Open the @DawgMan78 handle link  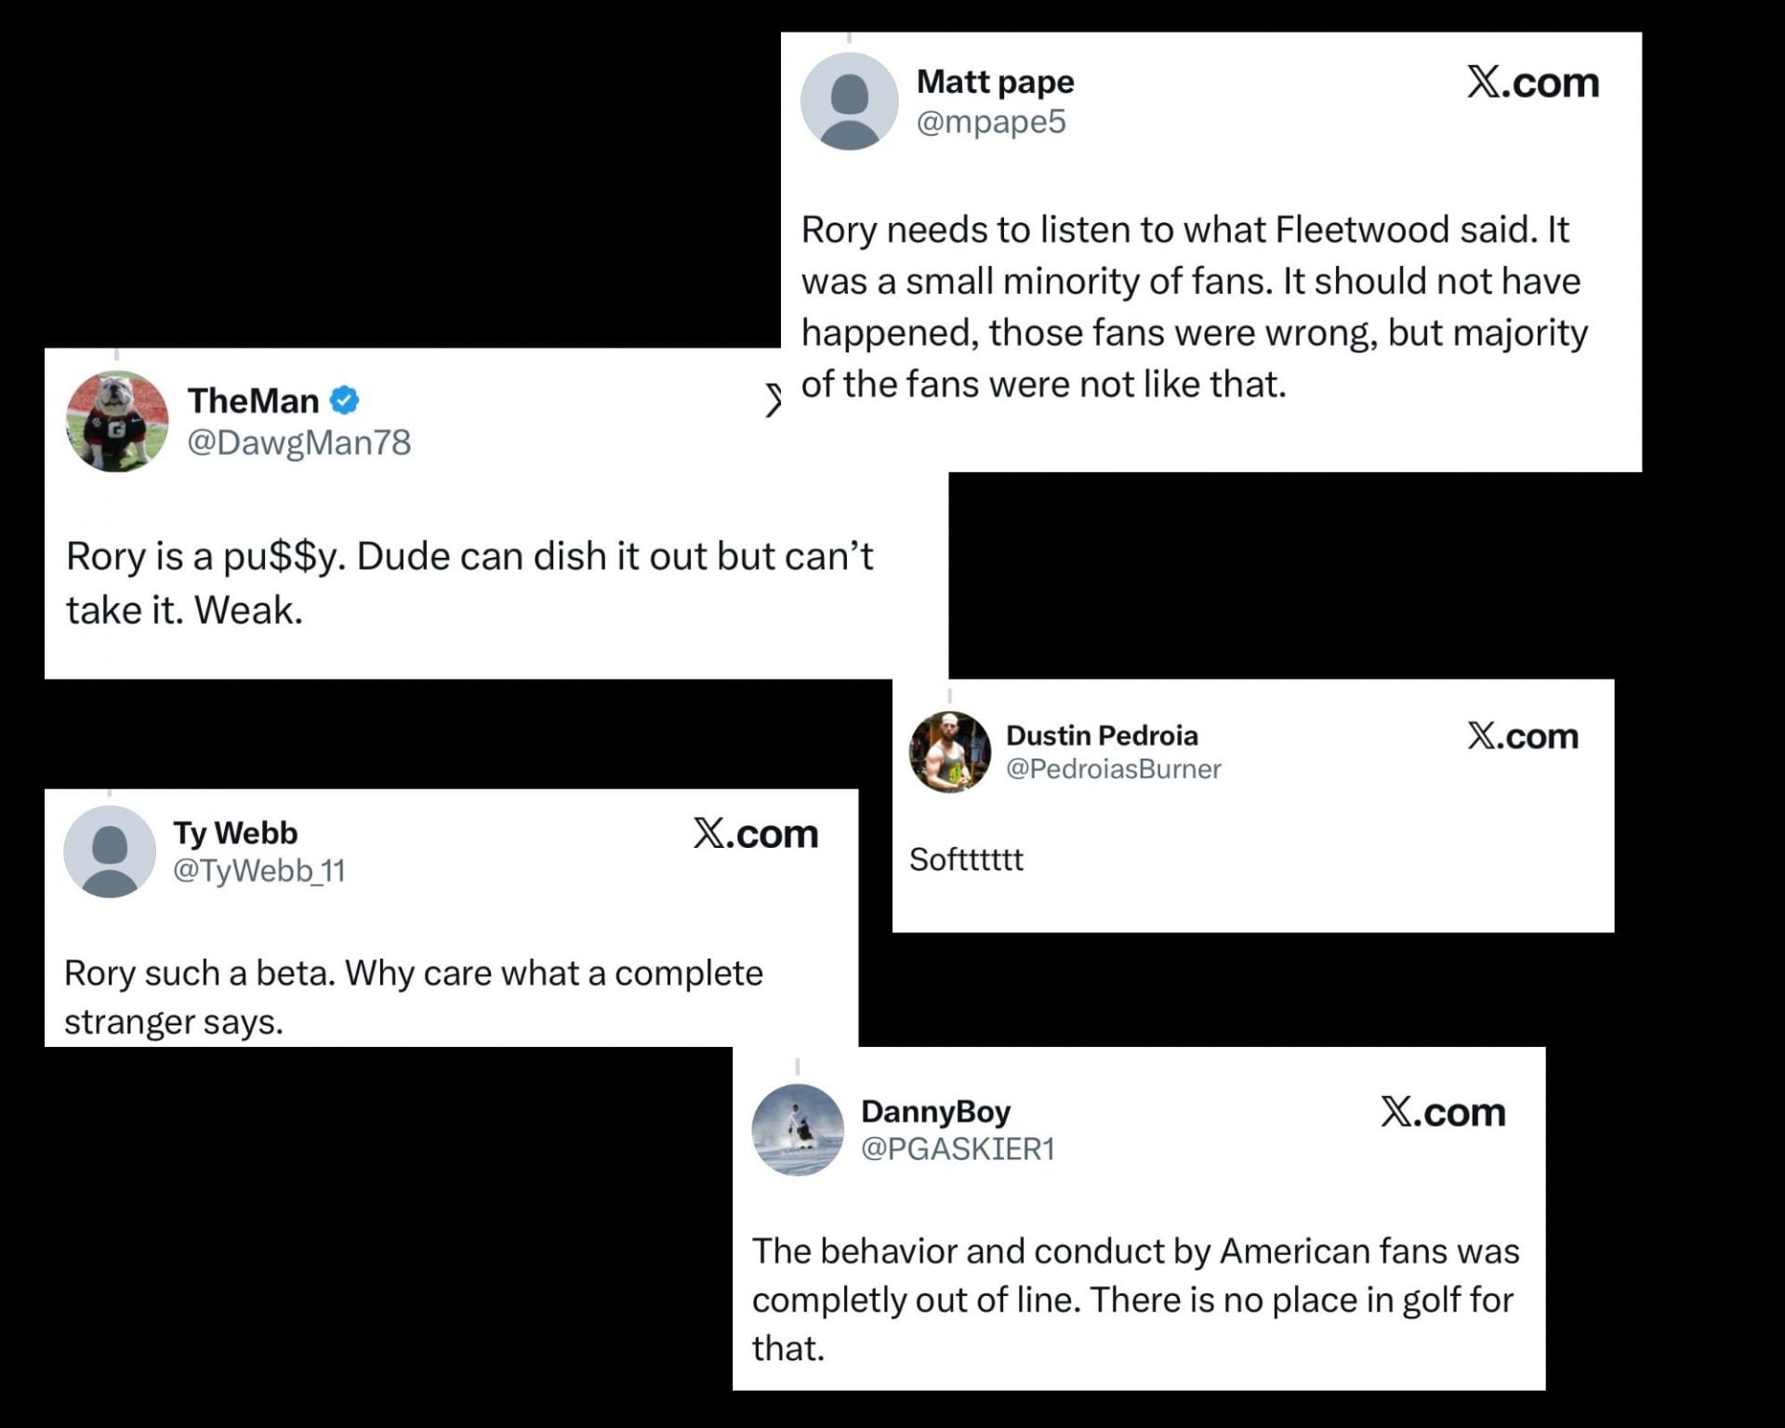[298, 443]
